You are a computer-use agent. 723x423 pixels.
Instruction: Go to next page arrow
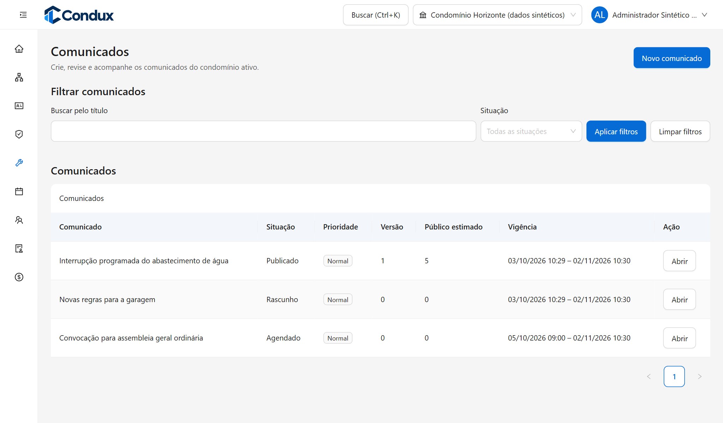point(700,376)
